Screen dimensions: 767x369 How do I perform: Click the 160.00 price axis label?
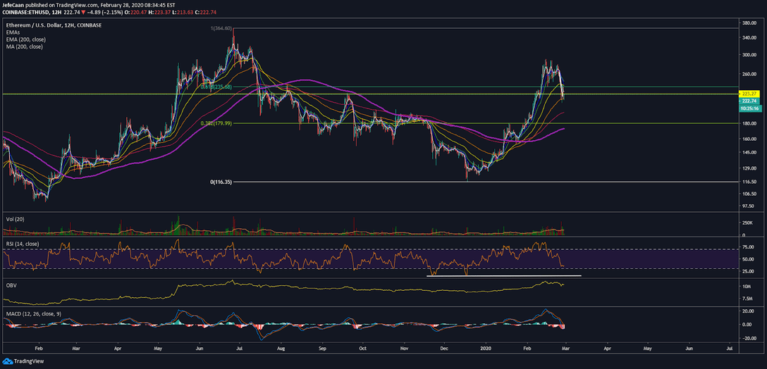750,139
